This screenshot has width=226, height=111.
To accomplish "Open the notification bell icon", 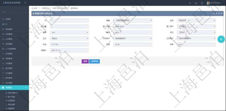I will coord(190,3).
